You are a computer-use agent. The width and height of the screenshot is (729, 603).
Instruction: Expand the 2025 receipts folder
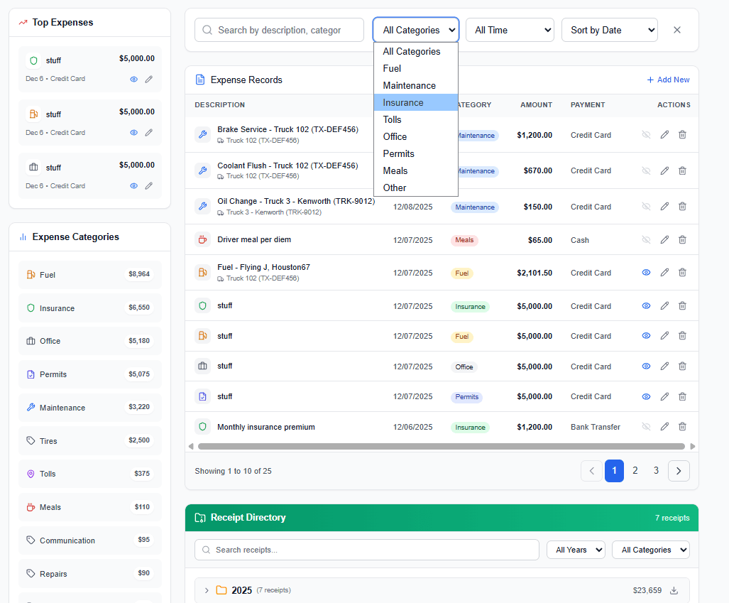coord(206,590)
